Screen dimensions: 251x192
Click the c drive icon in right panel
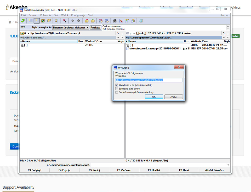click(128, 33)
